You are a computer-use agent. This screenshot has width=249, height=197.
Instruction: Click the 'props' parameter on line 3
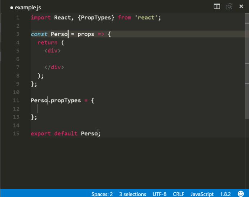click(x=86, y=34)
